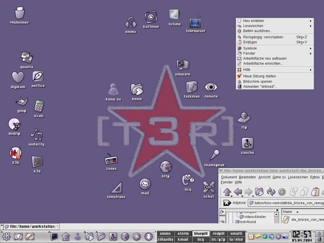Launch the vmware desktop icon
Screen dimensions: 324x243
(183, 66)
